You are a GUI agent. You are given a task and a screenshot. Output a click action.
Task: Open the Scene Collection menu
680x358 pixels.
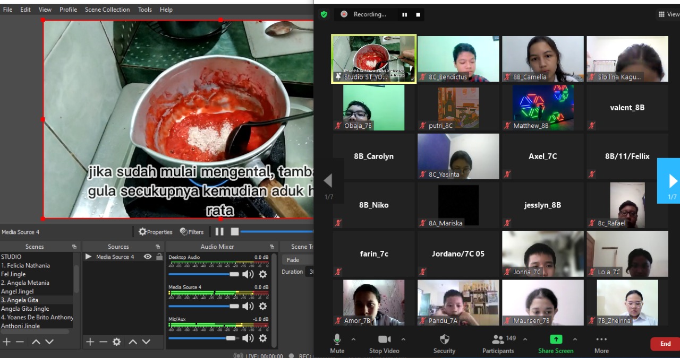pos(107,10)
